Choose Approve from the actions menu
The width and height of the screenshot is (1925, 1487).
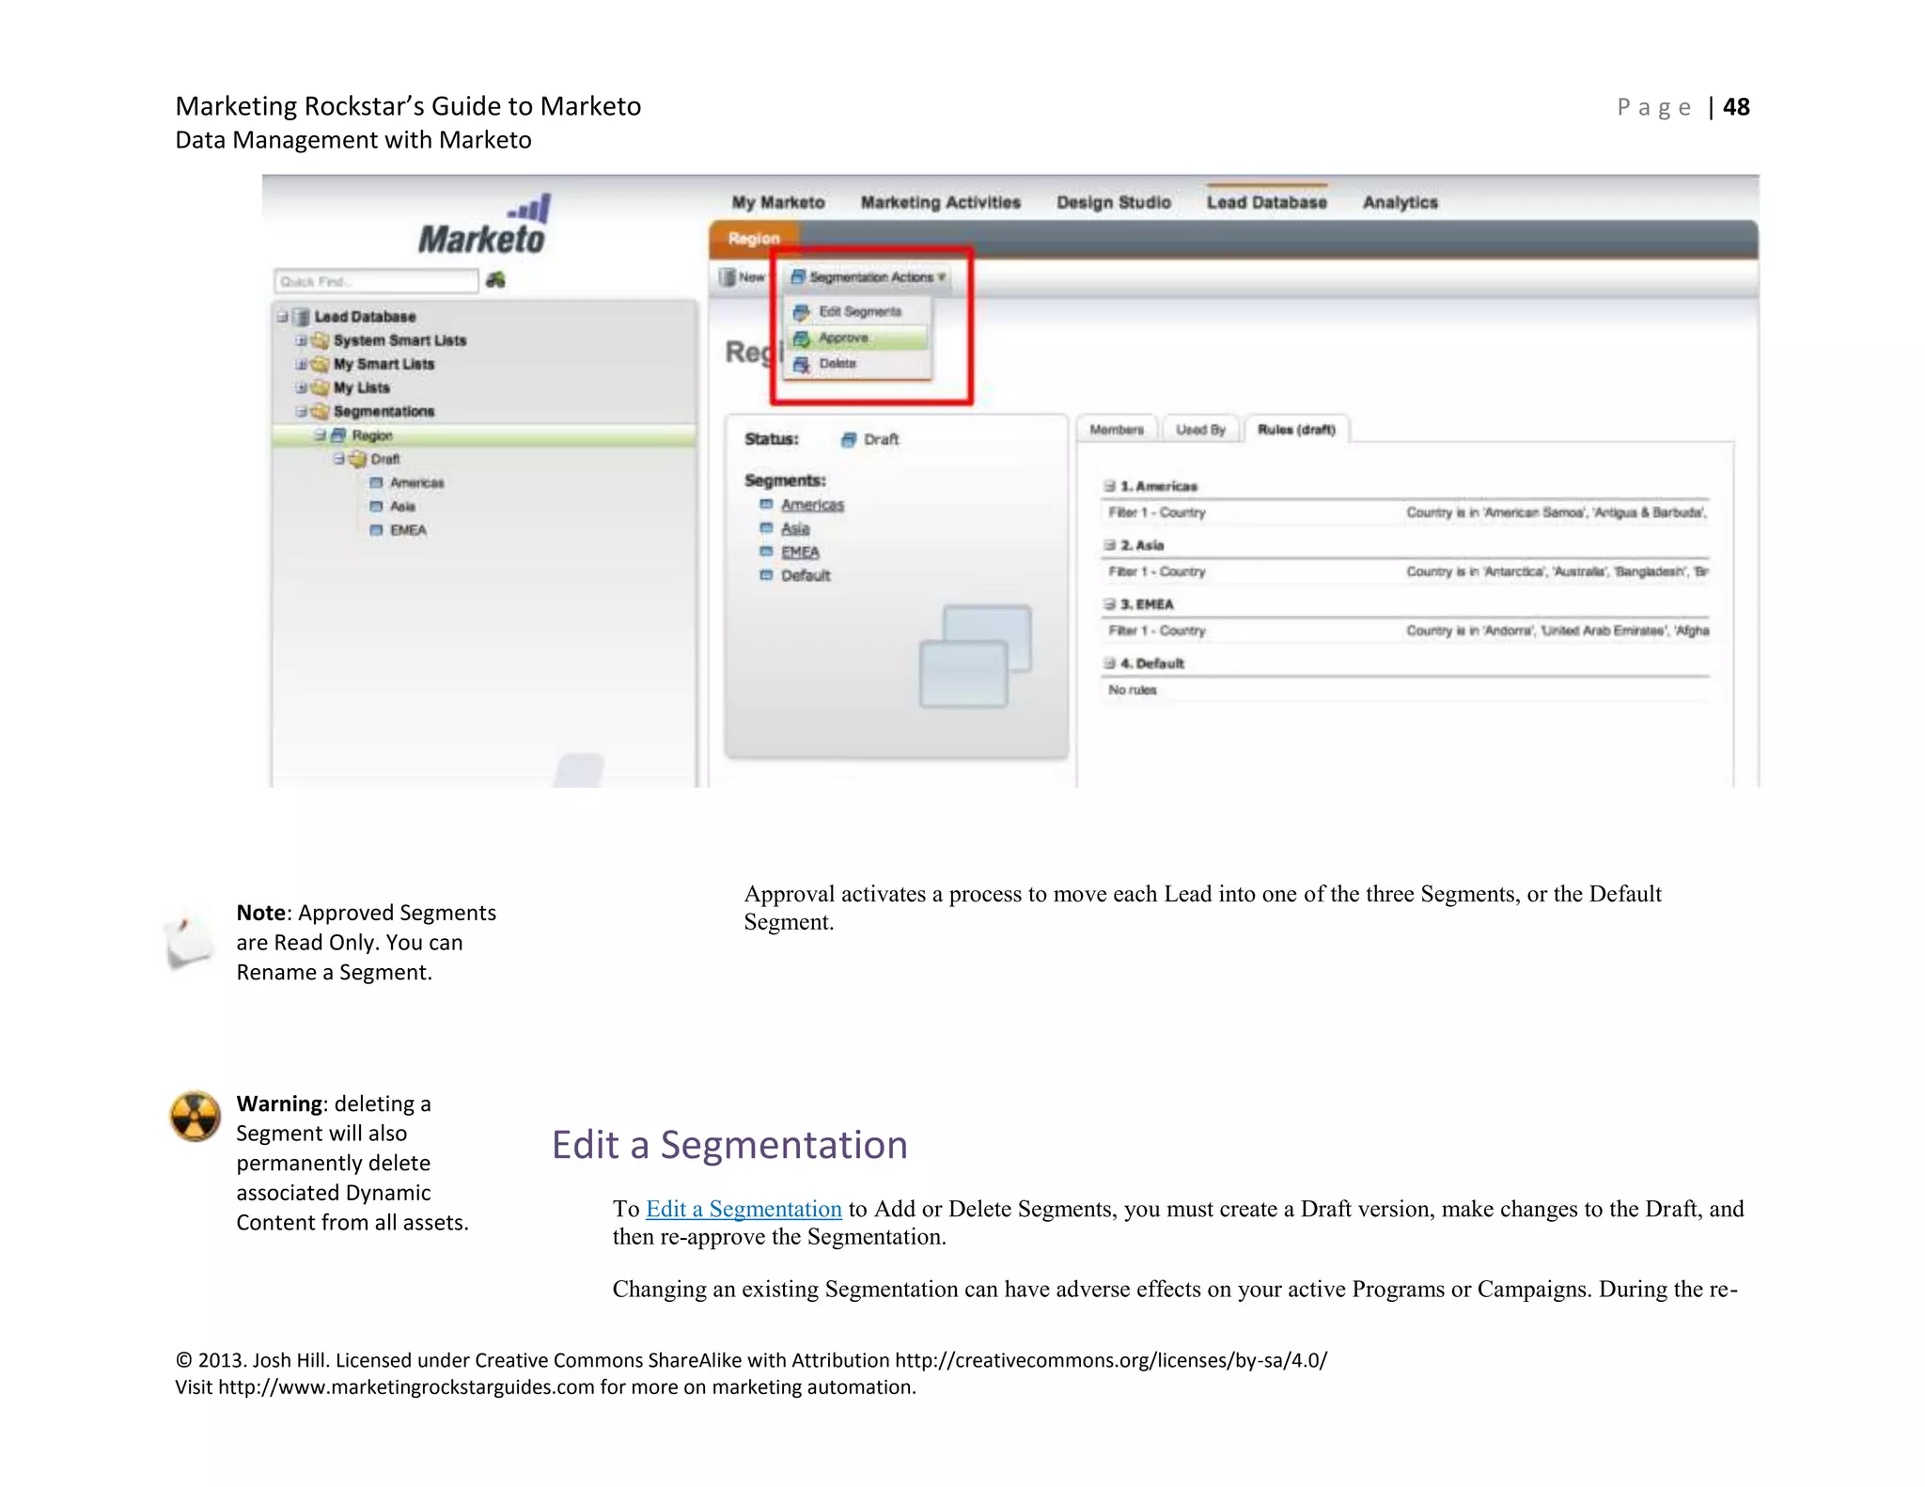click(x=843, y=338)
